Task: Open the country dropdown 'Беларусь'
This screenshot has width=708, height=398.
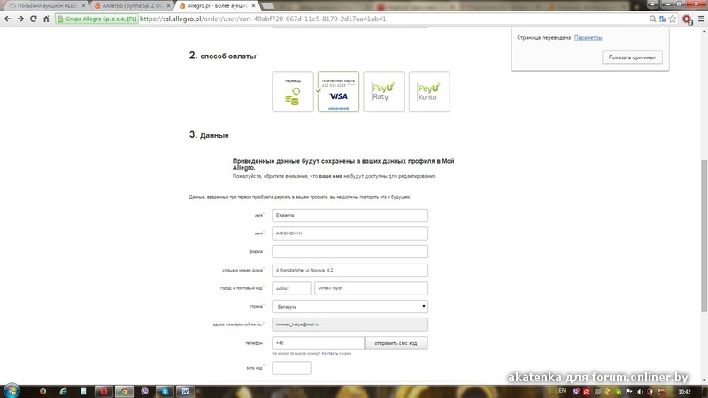Action: (350, 306)
